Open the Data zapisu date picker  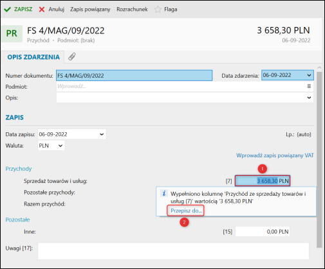(102, 134)
